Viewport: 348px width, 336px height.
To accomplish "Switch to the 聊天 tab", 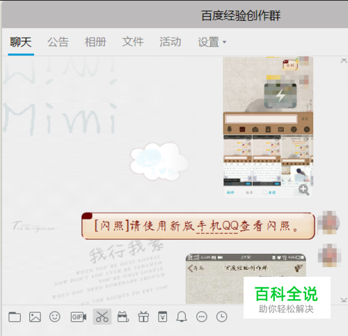I will [21, 43].
